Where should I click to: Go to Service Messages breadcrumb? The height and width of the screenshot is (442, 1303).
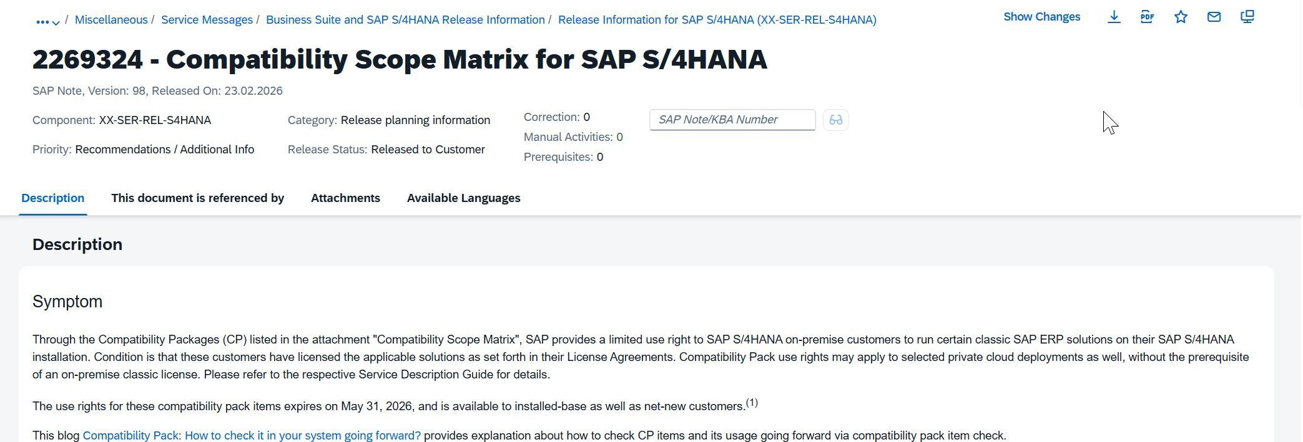[207, 20]
